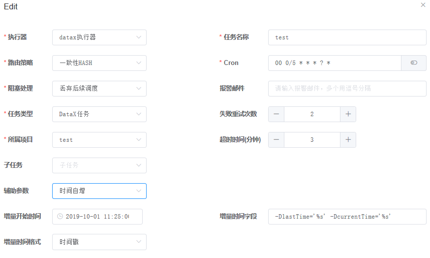Close the Edit dialog with X icon
The width and height of the screenshot is (430, 258).
pyautogui.click(x=423, y=5)
